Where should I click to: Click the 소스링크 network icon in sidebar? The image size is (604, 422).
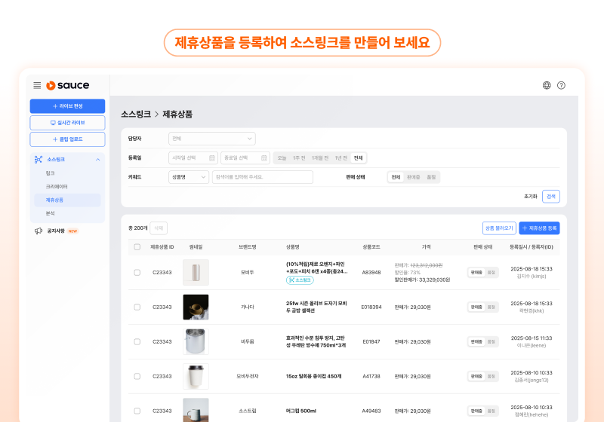tap(39, 160)
